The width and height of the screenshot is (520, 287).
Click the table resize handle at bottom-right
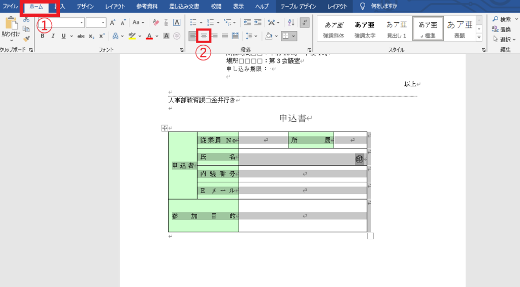pyautogui.click(x=370, y=236)
